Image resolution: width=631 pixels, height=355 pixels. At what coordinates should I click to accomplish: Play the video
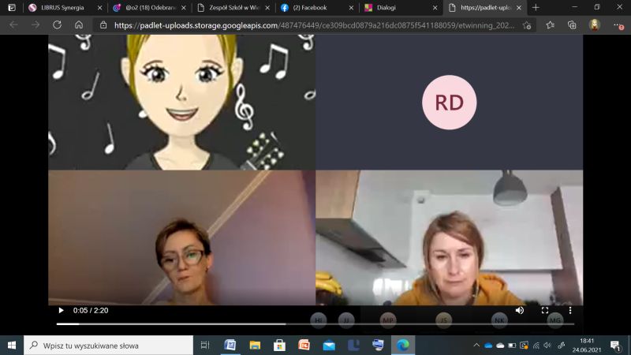tap(62, 311)
